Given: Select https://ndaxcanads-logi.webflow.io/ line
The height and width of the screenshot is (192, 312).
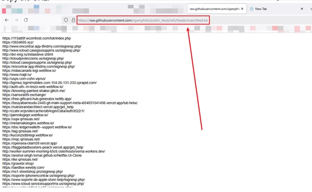Looking at the screenshot, I should [29, 71].
